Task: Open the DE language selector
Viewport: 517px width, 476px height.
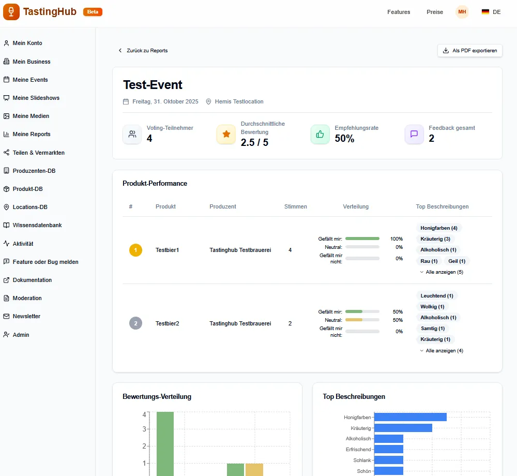Action: click(491, 12)
